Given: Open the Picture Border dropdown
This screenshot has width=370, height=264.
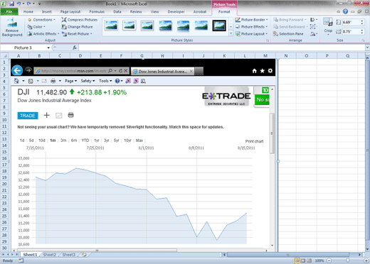Looking at the screenshot, I should tap(251, 20).
